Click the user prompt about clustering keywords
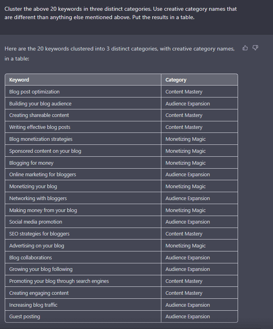The width and height of the screenshot is (273, 329). click(120, 13)
